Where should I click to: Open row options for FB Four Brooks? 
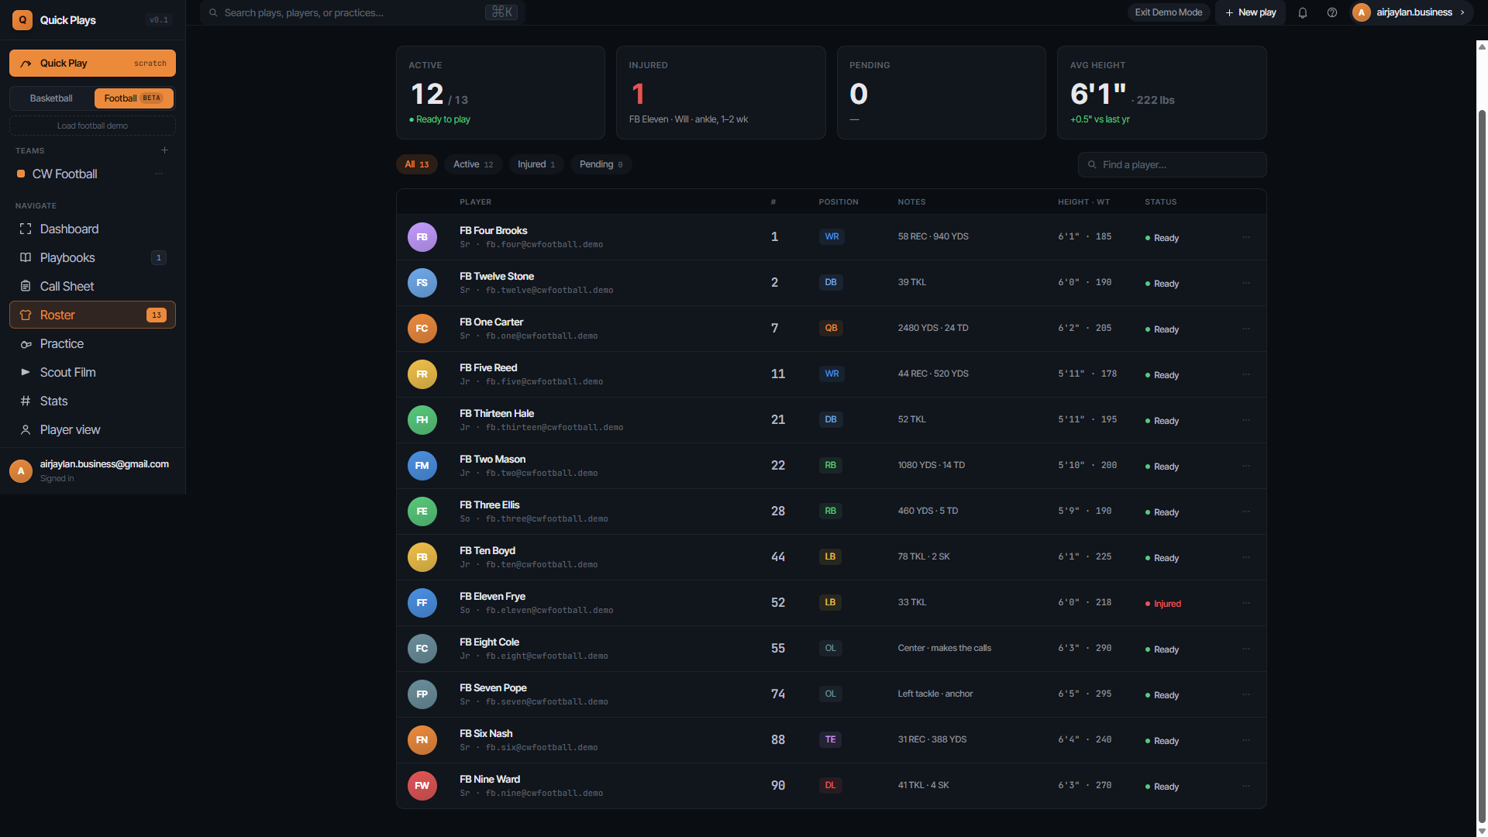pos(1246,237)
